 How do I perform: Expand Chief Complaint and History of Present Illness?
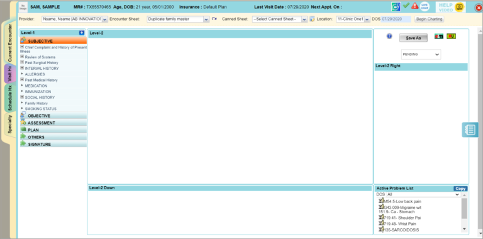click(22, 47)
